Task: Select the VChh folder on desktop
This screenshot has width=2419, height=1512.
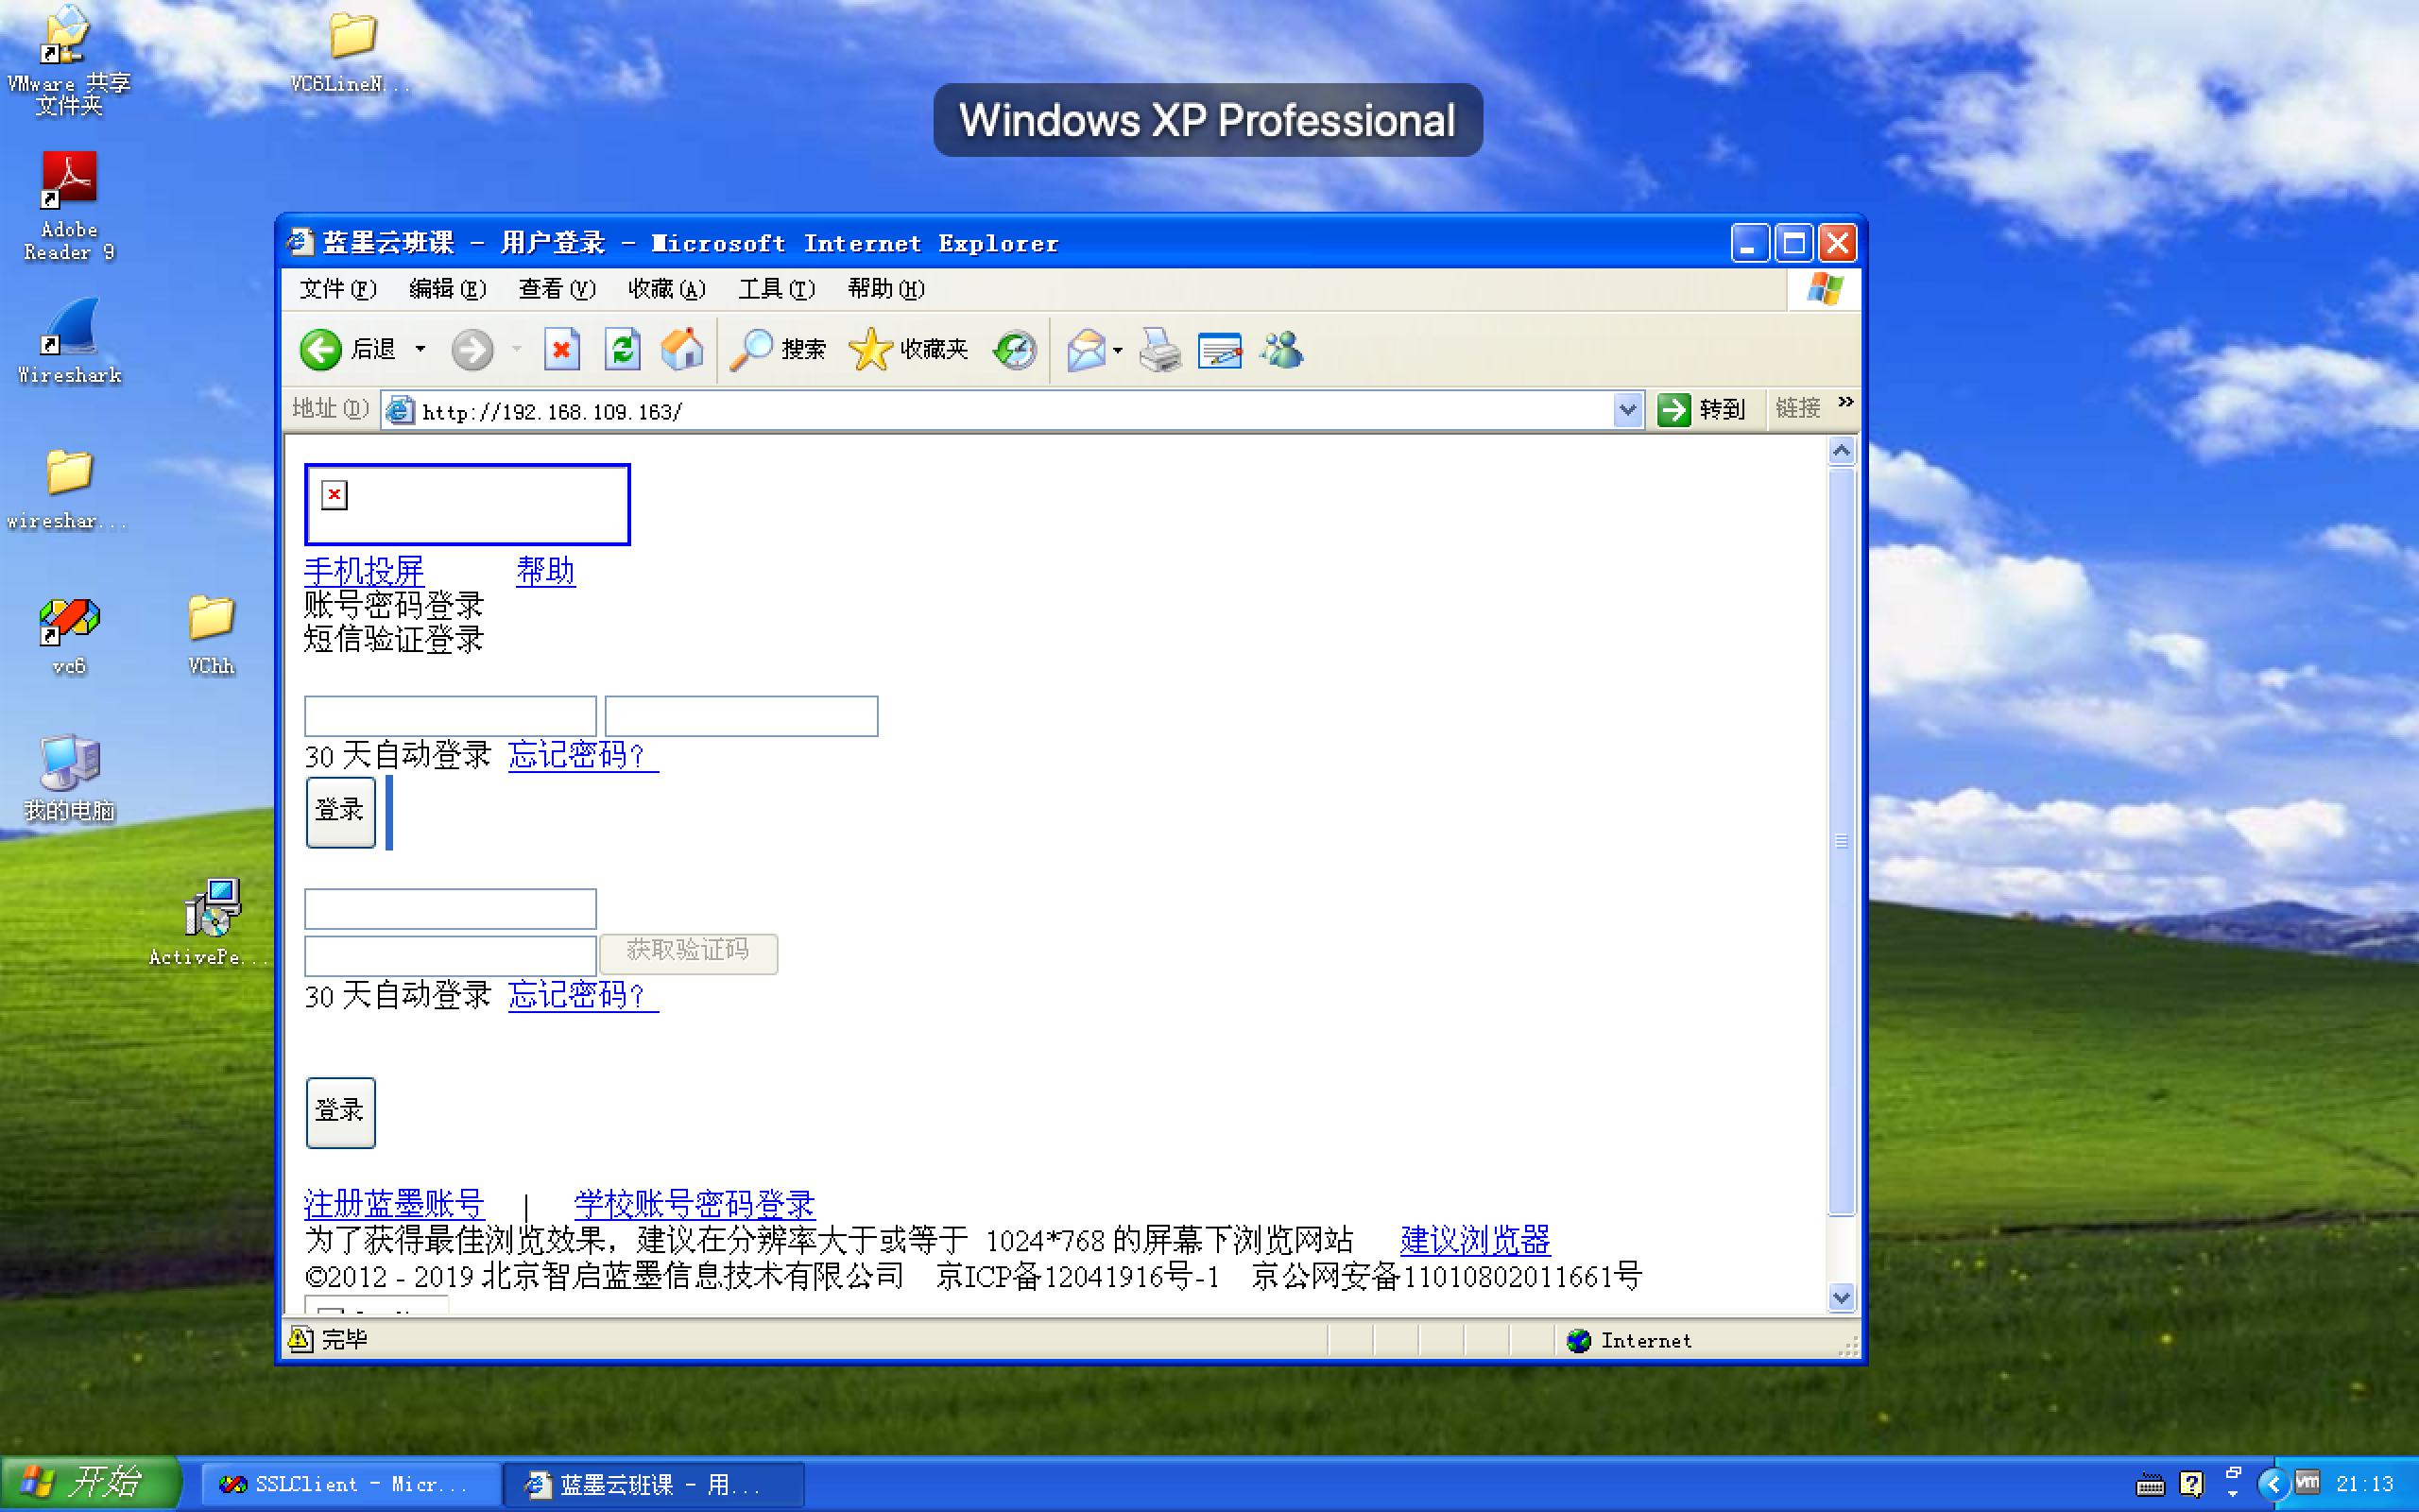Action: [211, 636]
